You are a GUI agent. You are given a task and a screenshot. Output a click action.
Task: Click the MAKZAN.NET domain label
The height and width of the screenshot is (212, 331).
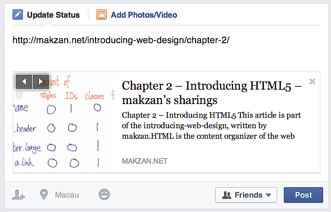145,161
